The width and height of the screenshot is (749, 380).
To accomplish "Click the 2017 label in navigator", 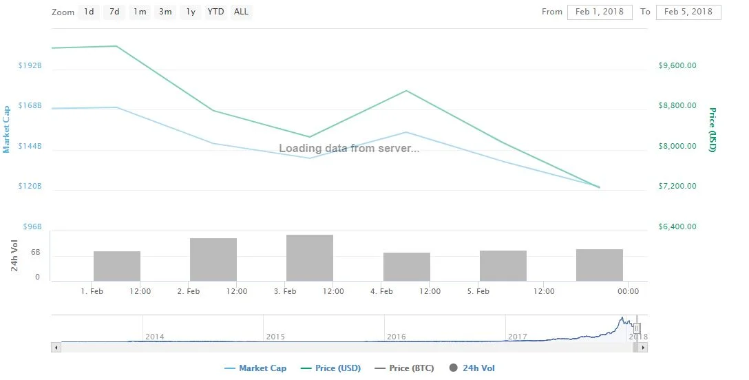I will 517,337.
